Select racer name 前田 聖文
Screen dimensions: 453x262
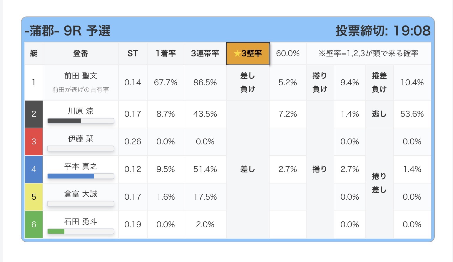click(x=81, y=76)
